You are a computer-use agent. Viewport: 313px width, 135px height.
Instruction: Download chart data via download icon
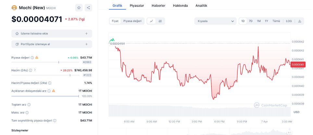coord(300,21)
